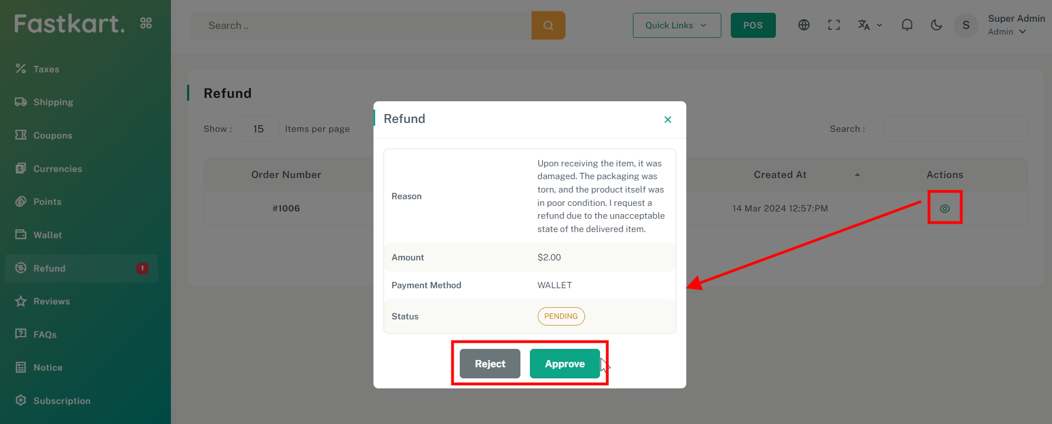The width and height of the screenshot is (1052, 424).
Task: Approve the pending refund
Action: tap(564, 364)
